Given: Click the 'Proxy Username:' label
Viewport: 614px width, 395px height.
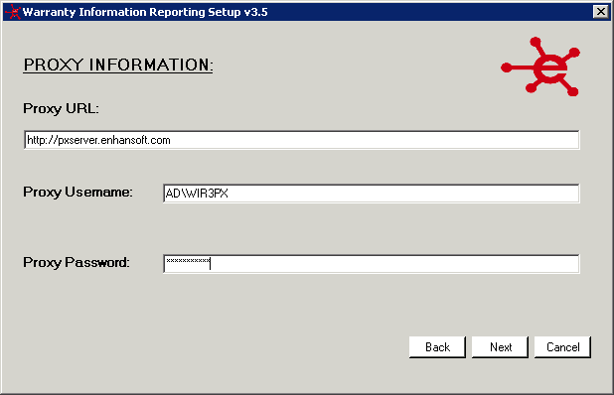Looking at the screenshot, I should point(77,192).
